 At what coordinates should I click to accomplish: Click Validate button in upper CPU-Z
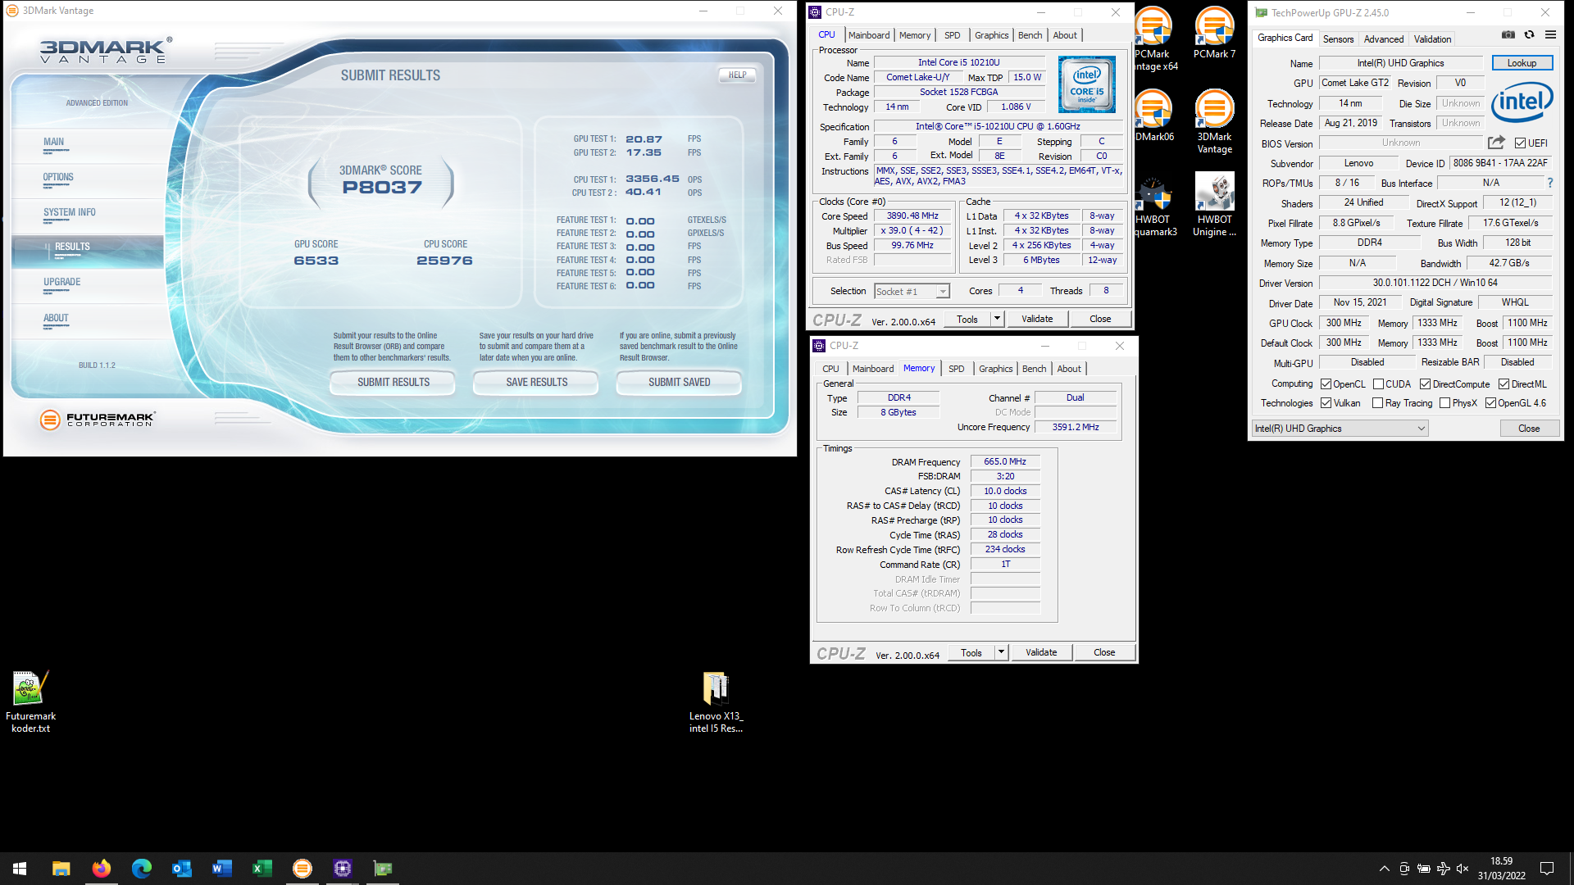[x=1037, y=318]
